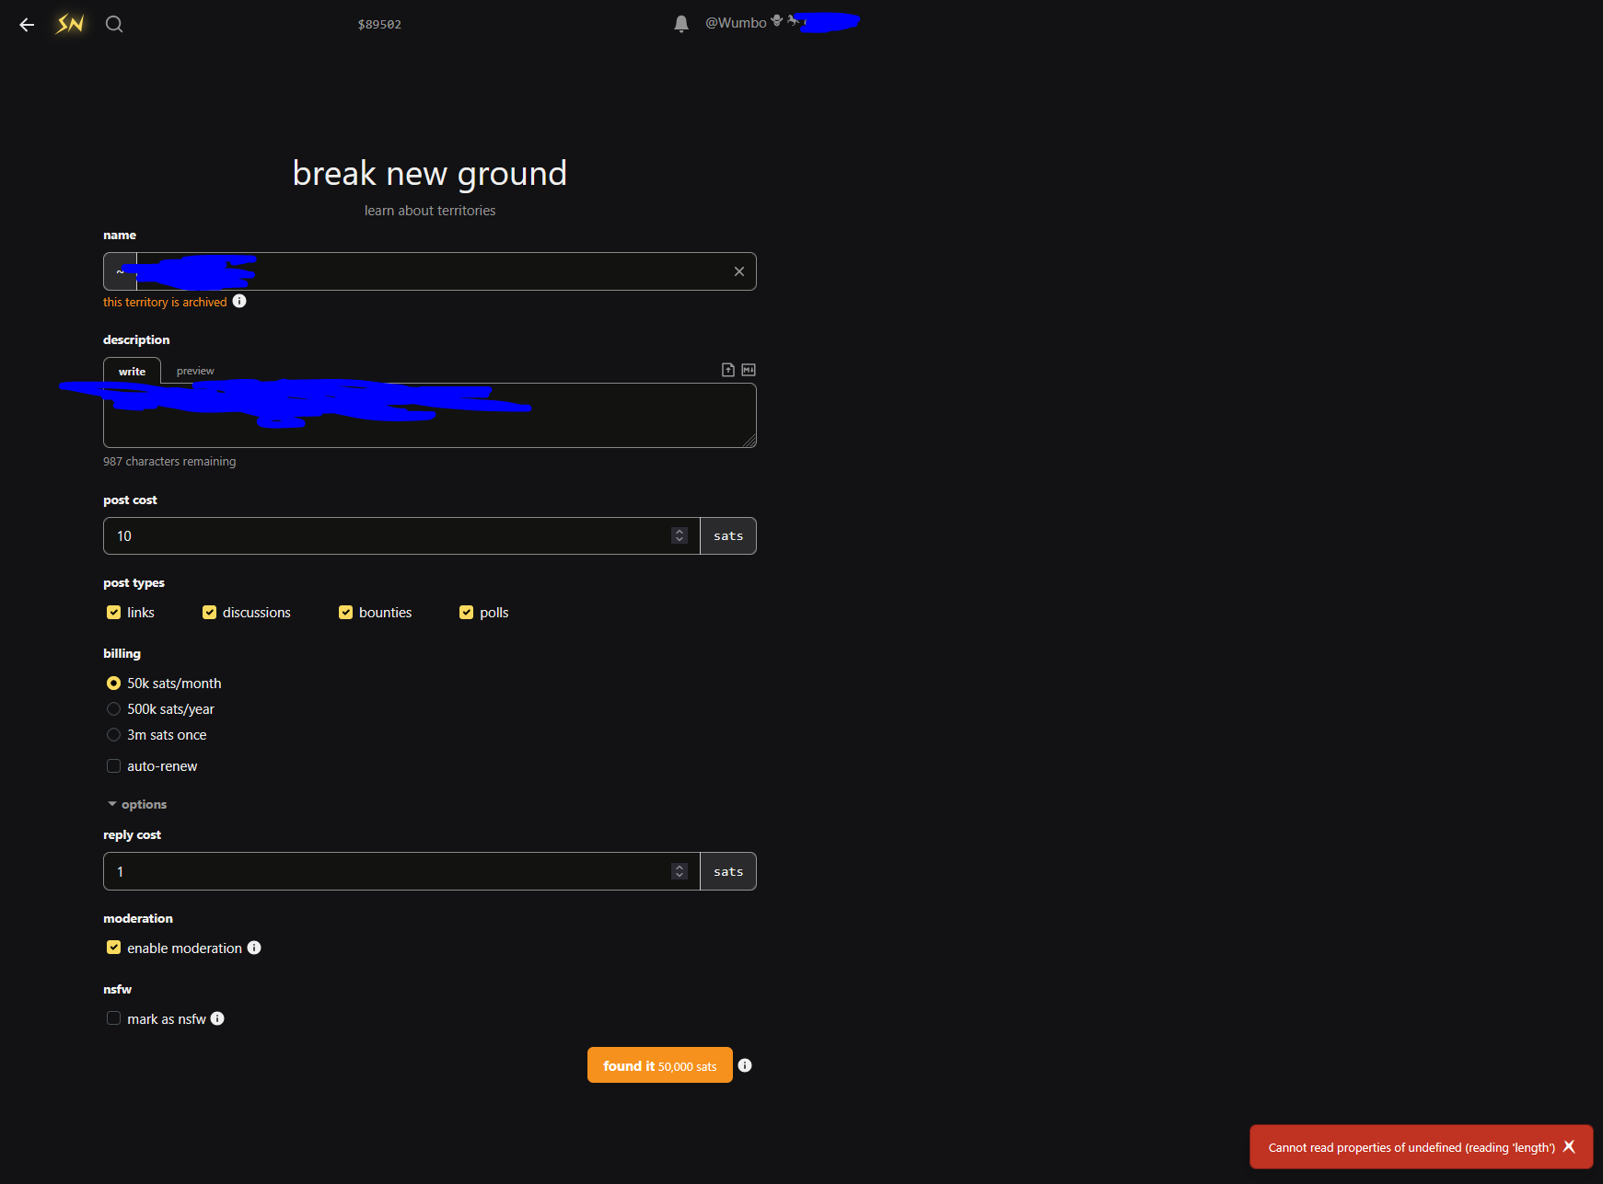Open search with the magnifier icon
The height and width of the screenshot is (1184, 1603).
click(114, 24)
